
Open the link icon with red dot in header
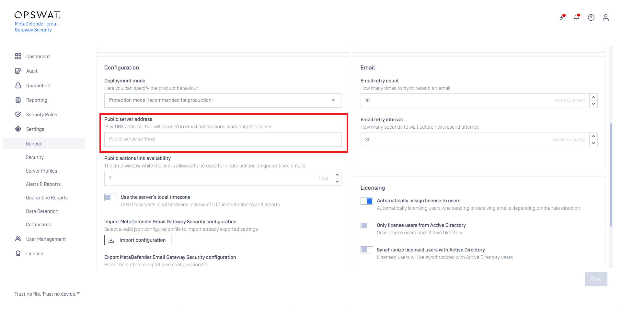(x=562, y=17)
